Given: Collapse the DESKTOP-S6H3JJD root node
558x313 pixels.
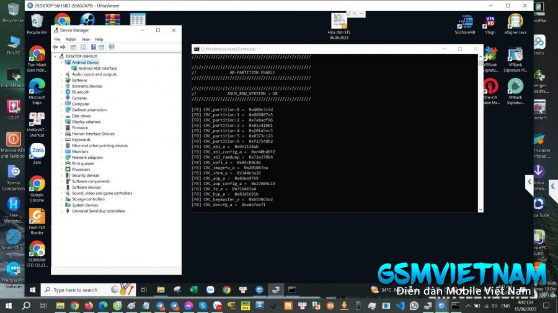Looking at the screenshot, I should pyautogui.click(x=56, y=56).
